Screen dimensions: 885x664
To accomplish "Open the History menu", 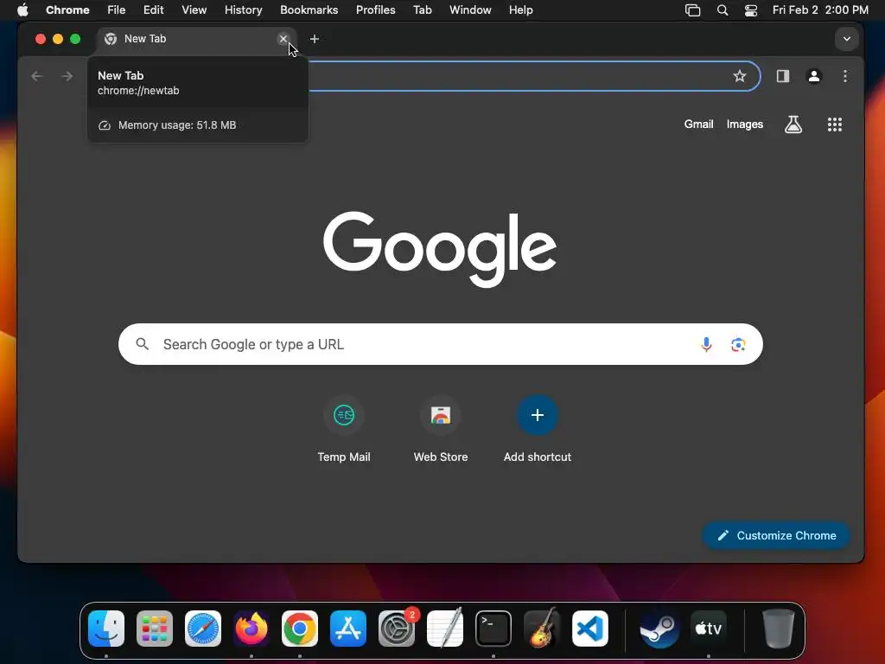I will tap(243, 10).
